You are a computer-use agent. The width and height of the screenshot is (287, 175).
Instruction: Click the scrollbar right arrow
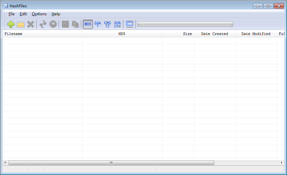point(282,163)
